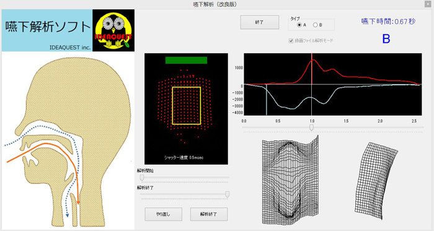Click the yellow region-of-interest rectangle
This screenshot has height=231, width=434.
pos(186,106)
